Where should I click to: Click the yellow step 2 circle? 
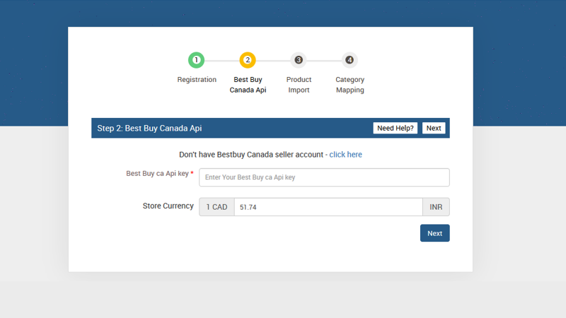click(248, 60)
